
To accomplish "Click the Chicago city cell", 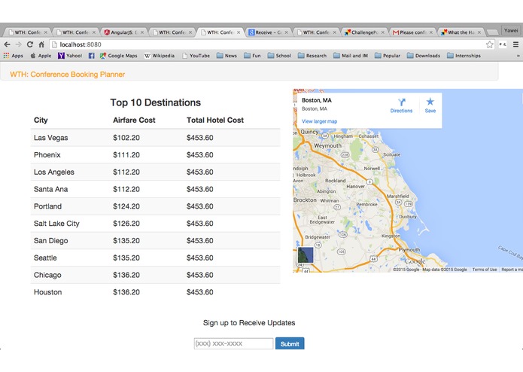I will point(47,275).
